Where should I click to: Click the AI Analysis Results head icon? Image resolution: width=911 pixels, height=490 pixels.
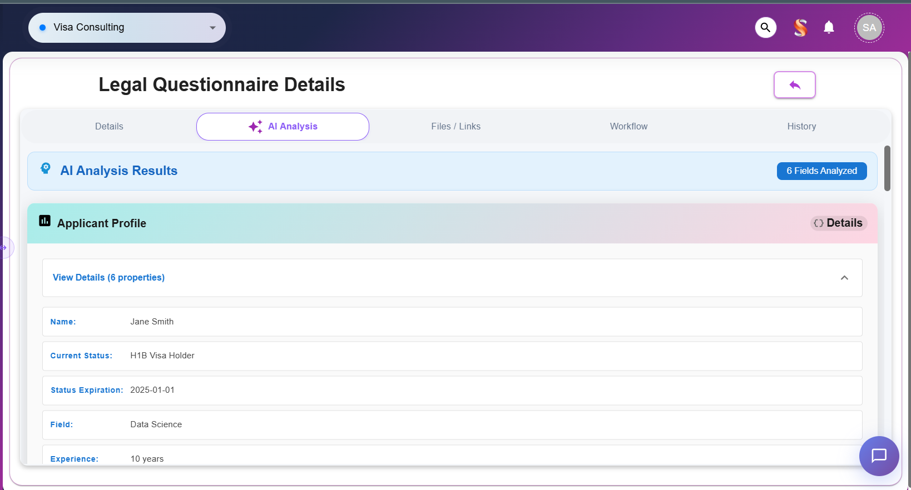46,168
